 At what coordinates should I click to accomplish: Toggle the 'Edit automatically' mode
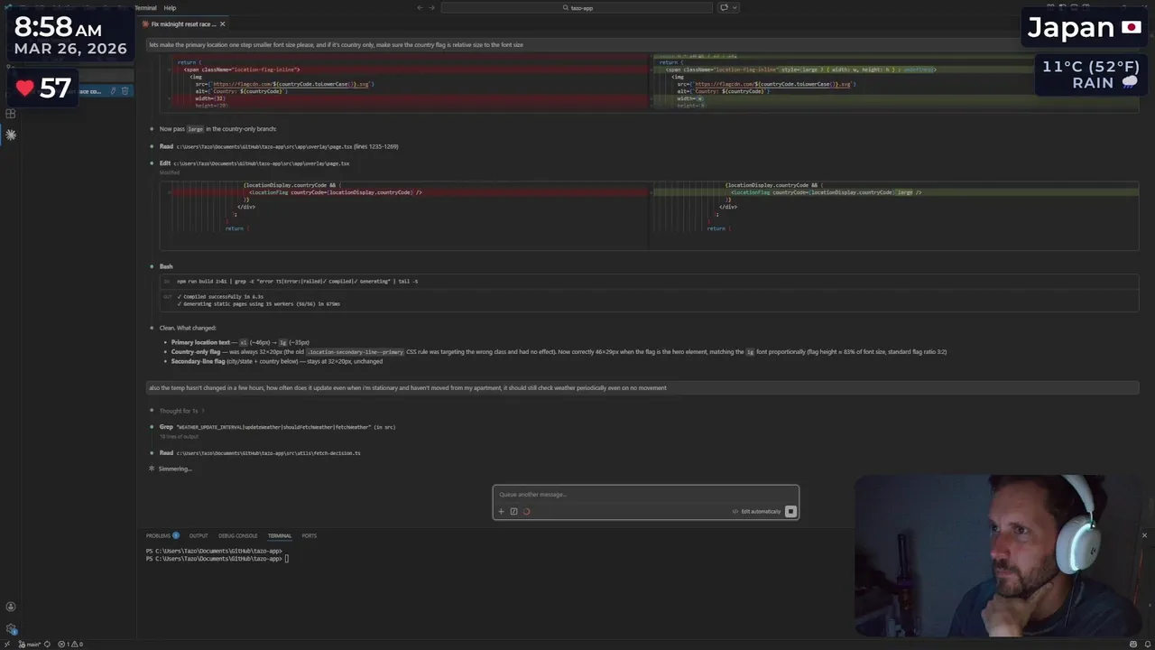click(x=756, y=511)
